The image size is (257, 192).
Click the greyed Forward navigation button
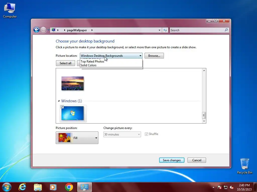pos(43,30)
